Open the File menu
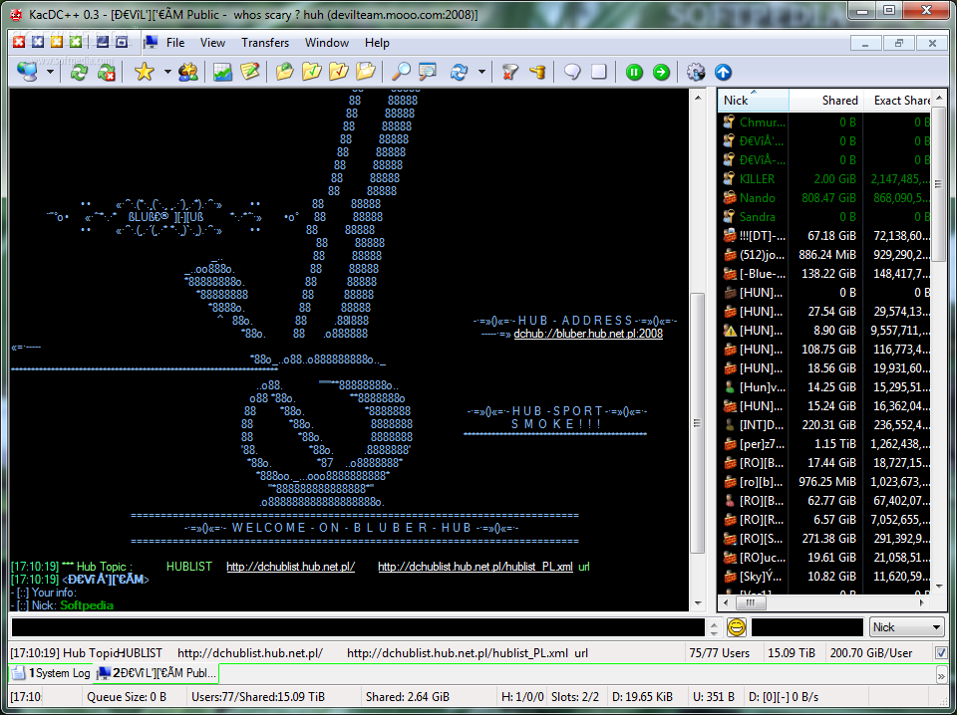 (175, 43)
